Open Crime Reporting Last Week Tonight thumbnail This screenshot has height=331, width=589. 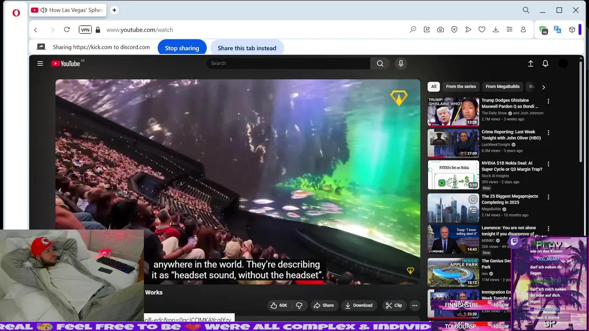pyautogui.click(x=453, y=143)
